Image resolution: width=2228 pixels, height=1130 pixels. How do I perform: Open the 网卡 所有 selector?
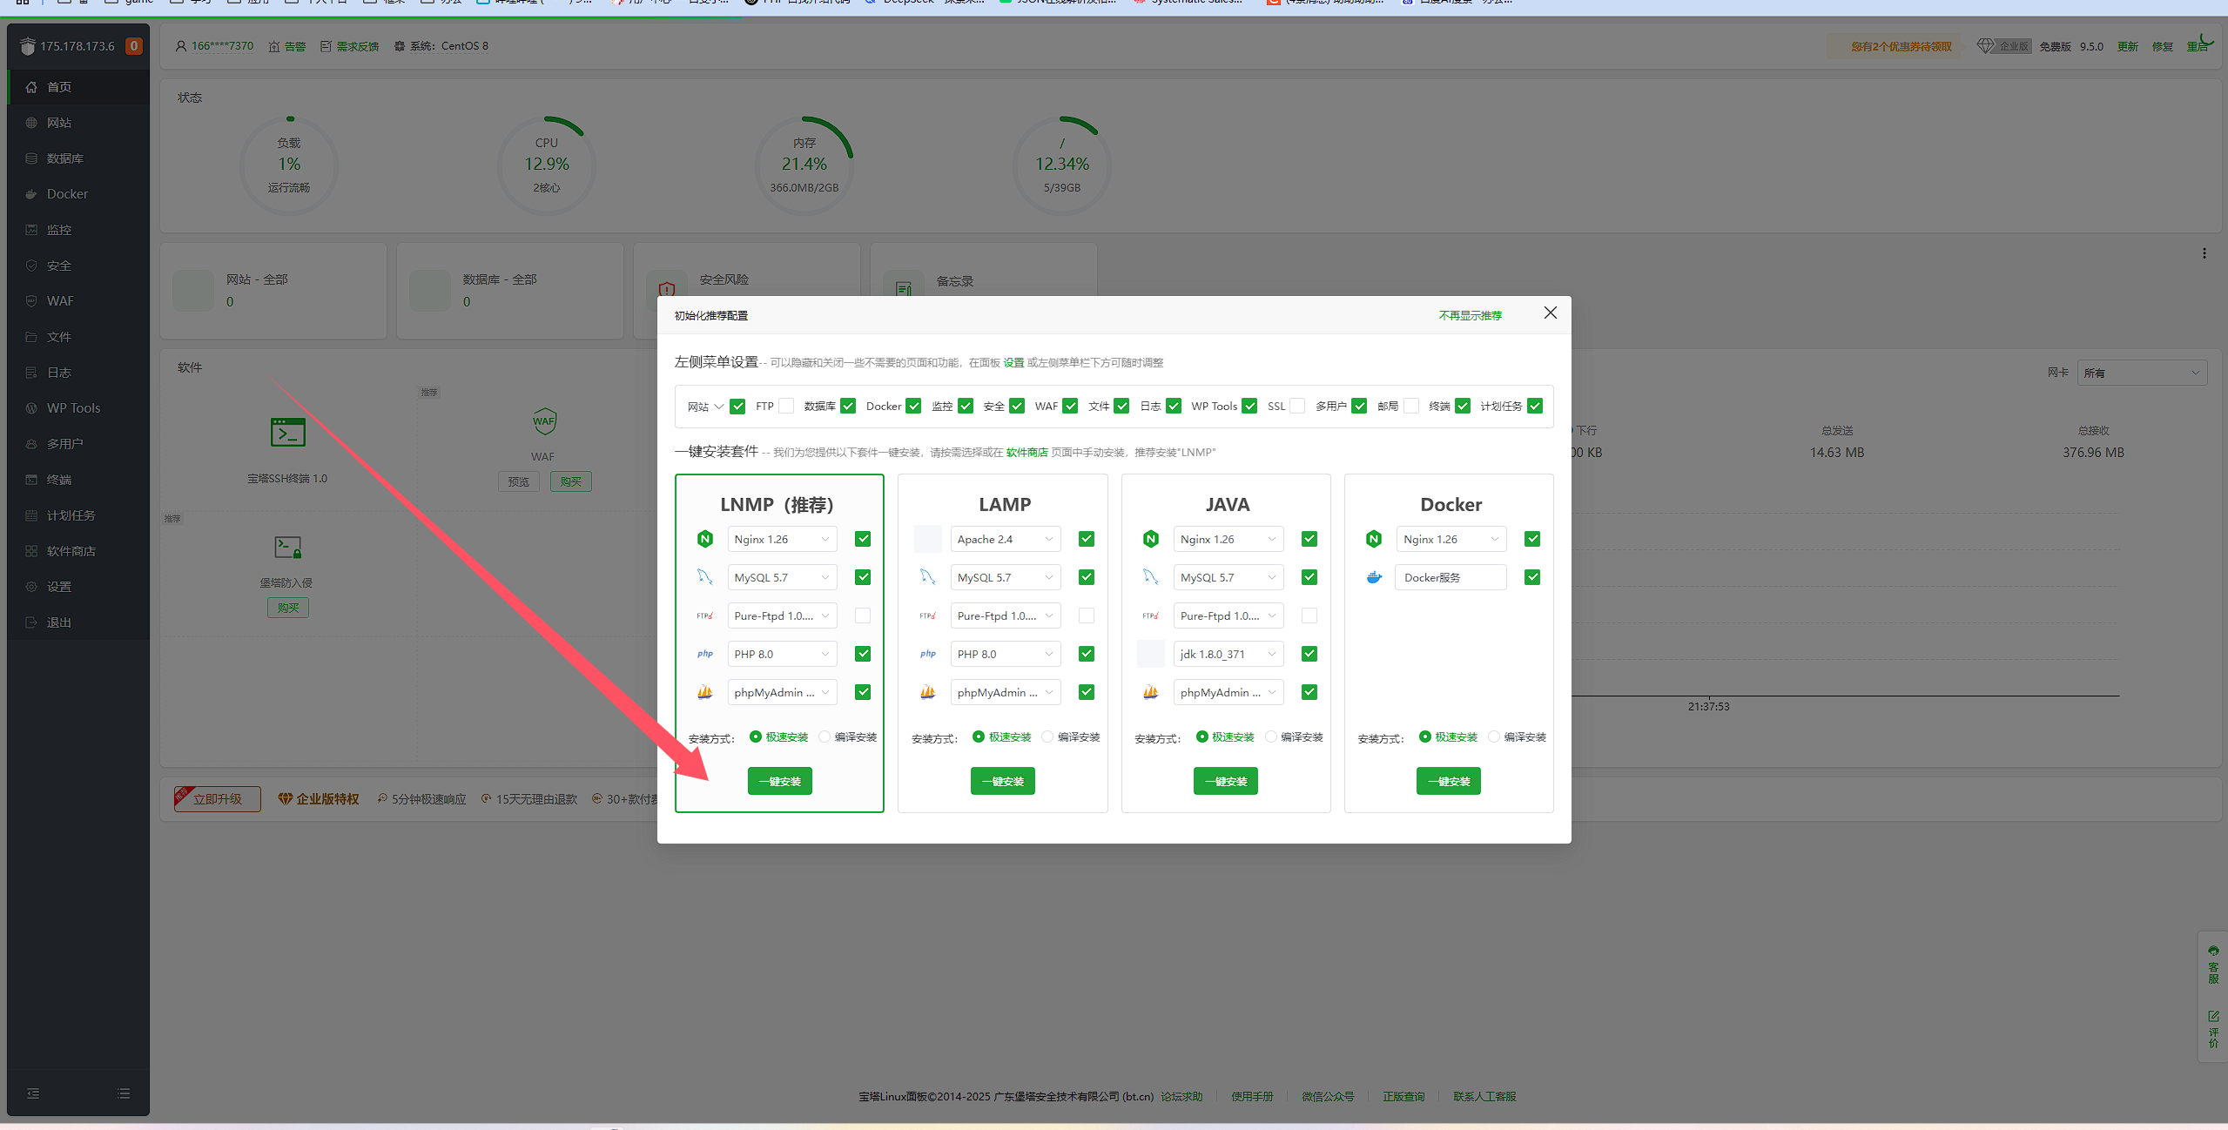tap(2141, 373)
